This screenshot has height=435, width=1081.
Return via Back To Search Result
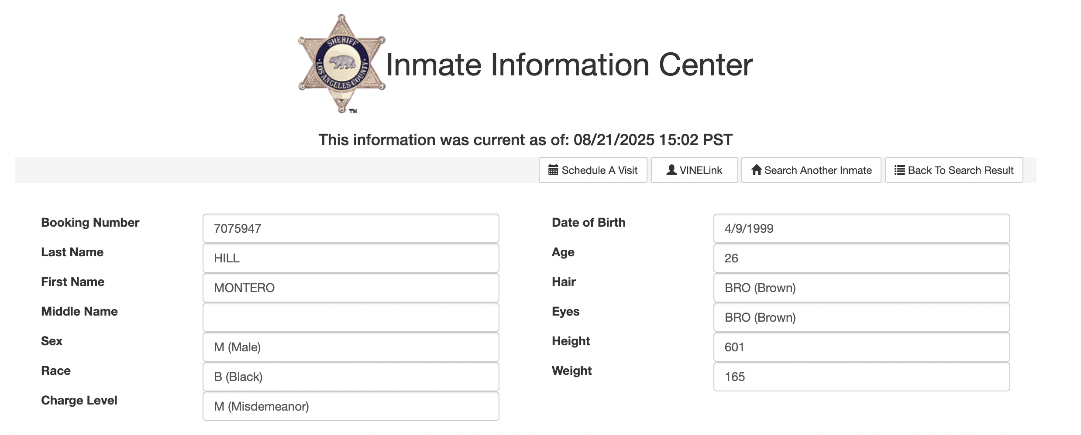click(x=954, y=170)
